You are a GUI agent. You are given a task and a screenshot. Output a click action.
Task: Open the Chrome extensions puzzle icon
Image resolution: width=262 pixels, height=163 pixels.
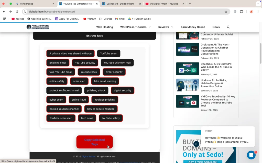point(242,11)
